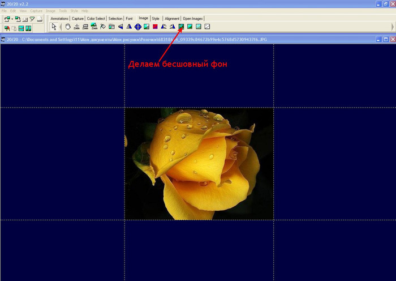Open the Help menu
This screenshot has width=396, height=281.
pos(85,11)
